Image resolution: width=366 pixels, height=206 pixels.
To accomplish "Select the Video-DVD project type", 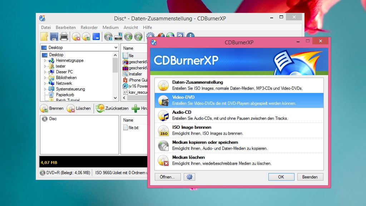I will (x=239, y=100).
